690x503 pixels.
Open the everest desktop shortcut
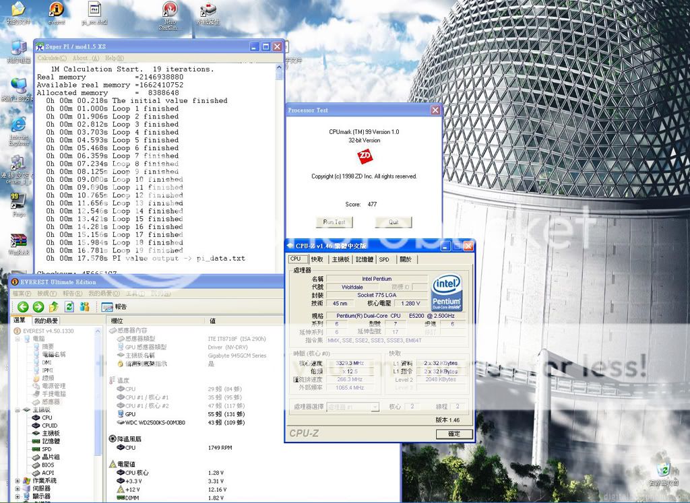[x=56, y=13]
